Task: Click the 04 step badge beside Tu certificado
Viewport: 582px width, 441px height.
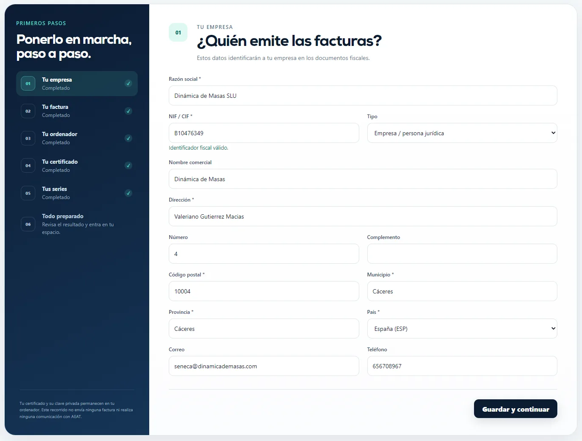Action: point(28,165)
